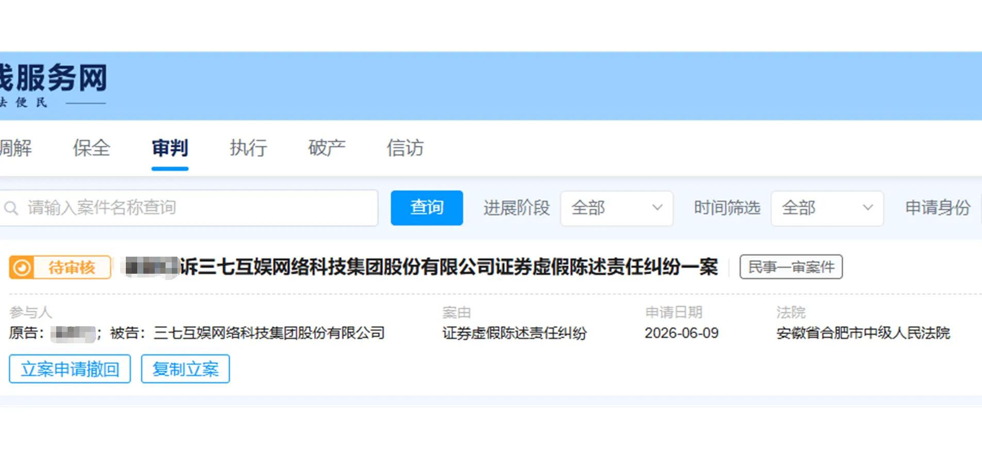
Task: Click the defendant 三七互娱网络科技集团股份有限公司
Action: (x=269, y=333)
